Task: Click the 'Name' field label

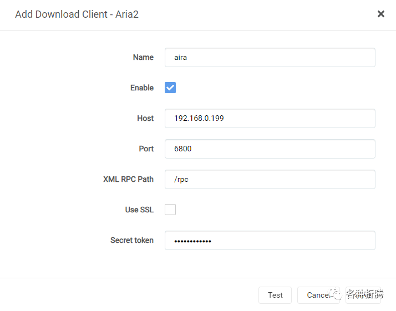Action: click(x=143, y=57)
